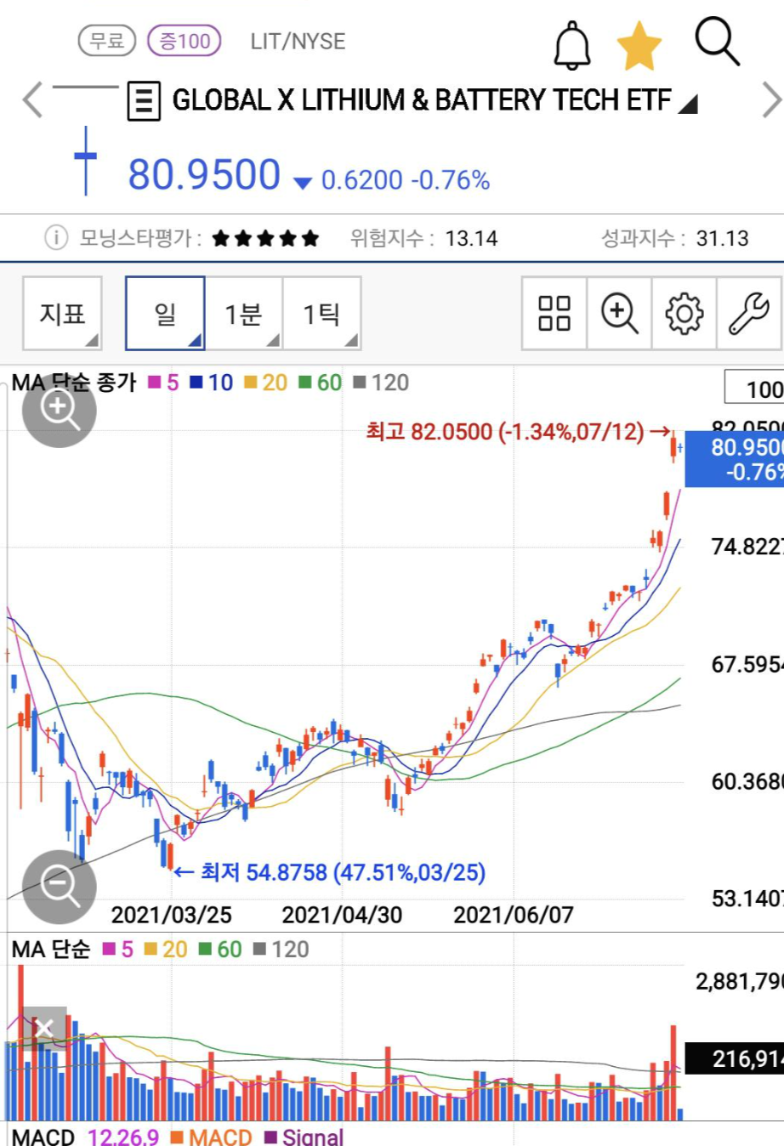Tap the 위험지수 13.14 value
784x1146 pixels.
tap(471, 238)
